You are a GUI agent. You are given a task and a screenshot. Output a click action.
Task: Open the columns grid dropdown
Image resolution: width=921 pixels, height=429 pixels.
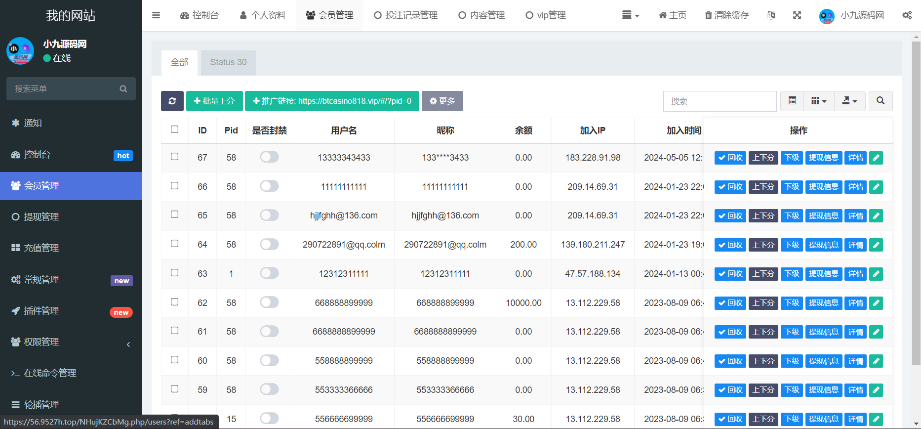click(819, 101)
